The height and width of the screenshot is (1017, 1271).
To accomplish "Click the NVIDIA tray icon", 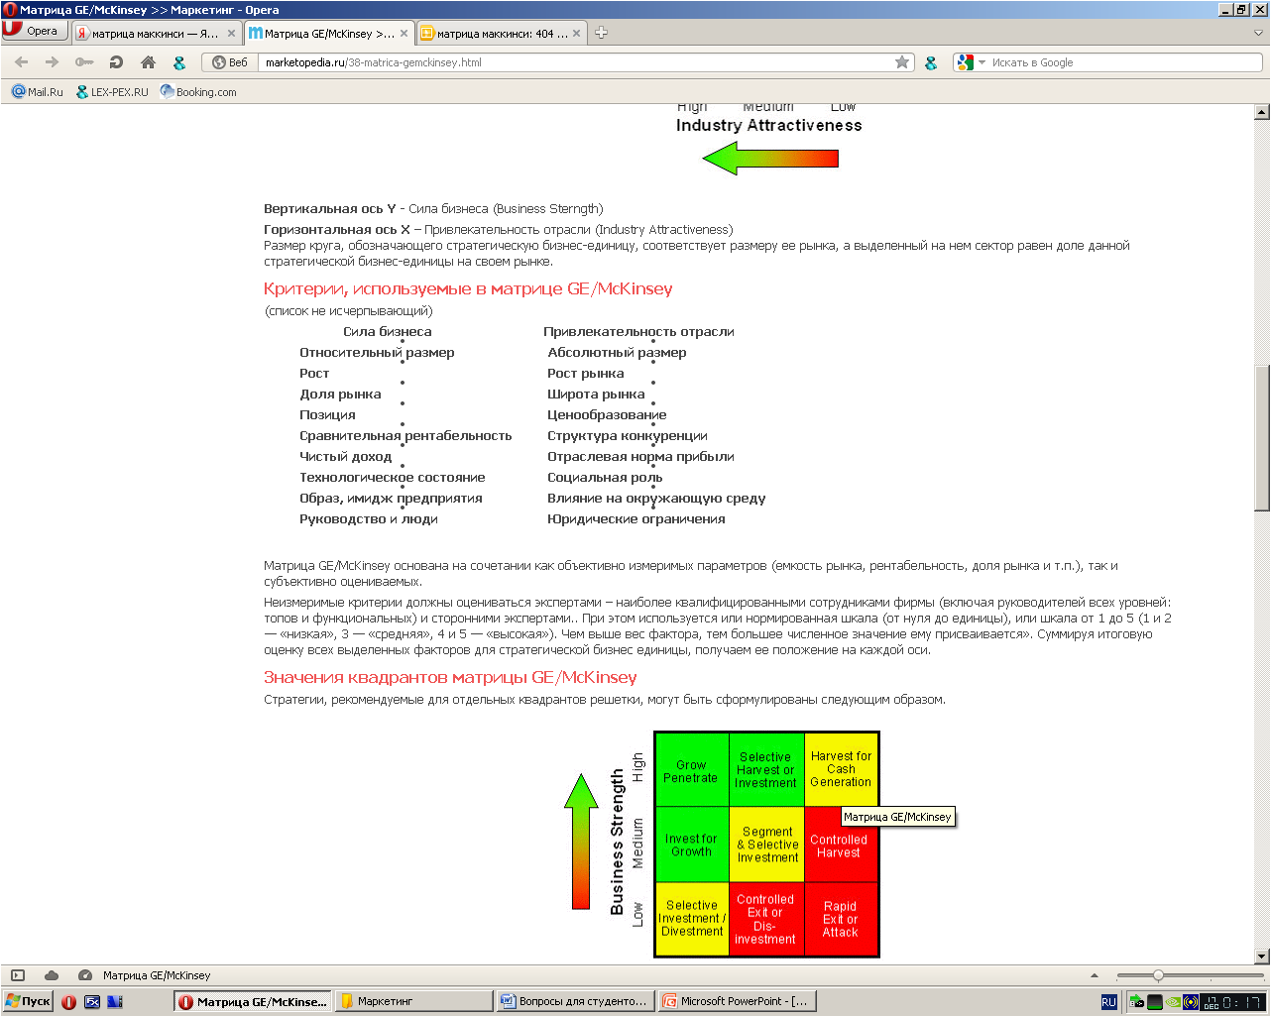I will tap(1174, 1002).
